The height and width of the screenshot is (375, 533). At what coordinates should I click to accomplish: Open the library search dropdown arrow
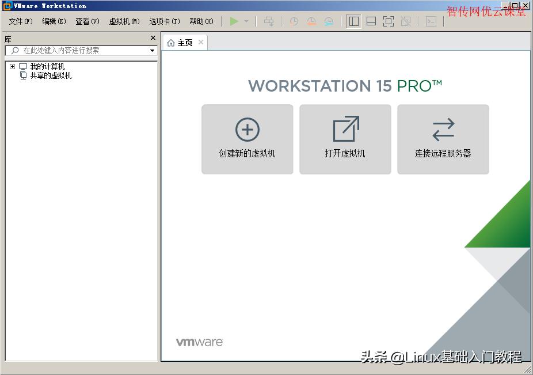(152, 50)
